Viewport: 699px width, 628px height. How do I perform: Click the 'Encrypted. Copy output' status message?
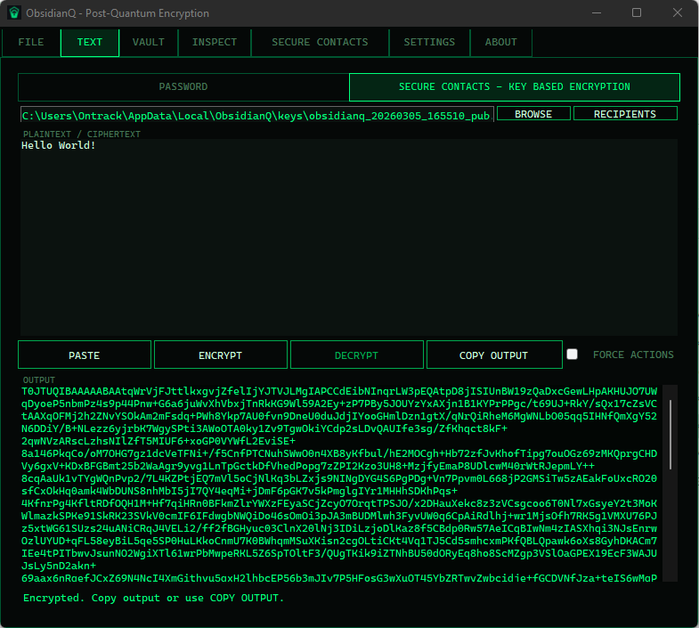154,598
